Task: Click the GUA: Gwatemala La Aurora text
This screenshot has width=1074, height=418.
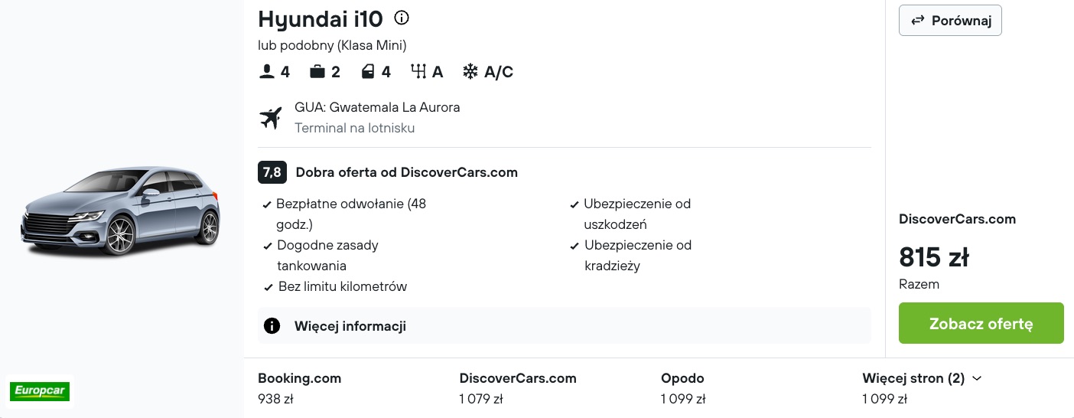Action: coord(377,107)
